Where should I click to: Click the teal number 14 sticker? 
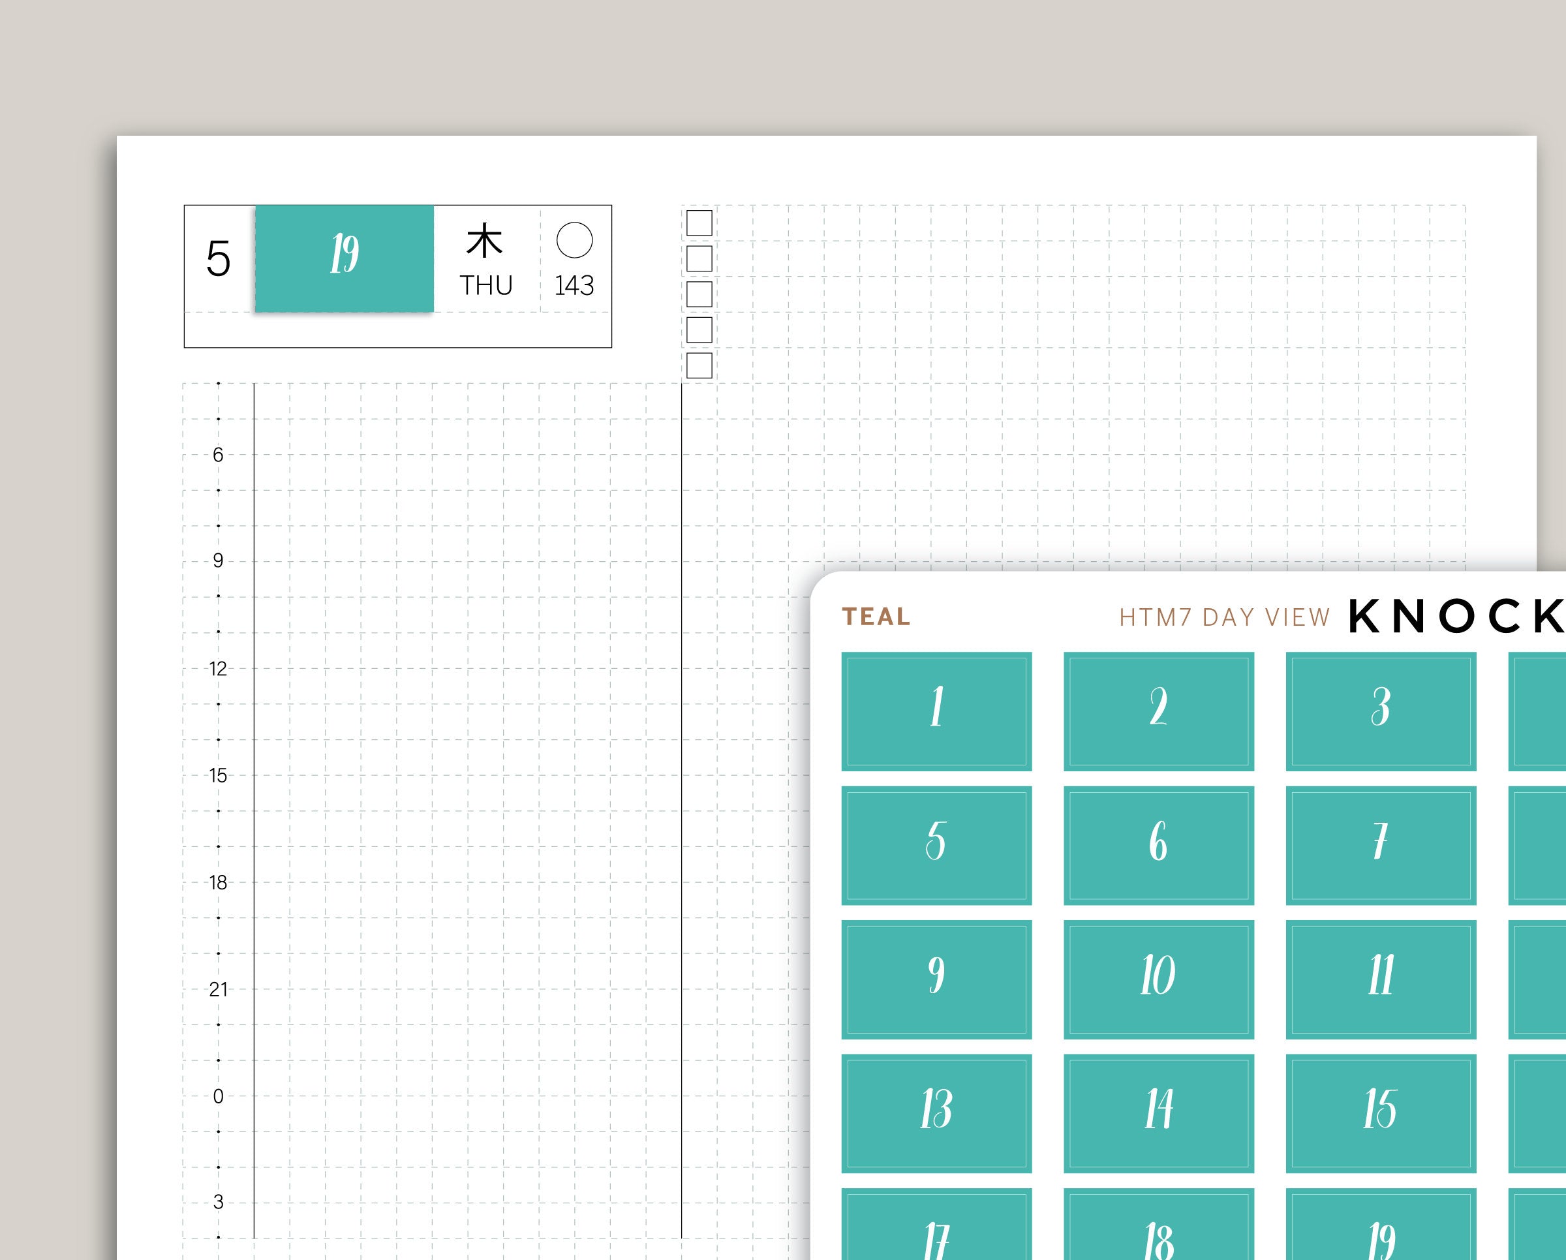pyautogui.click(x=1159, y=1113)
